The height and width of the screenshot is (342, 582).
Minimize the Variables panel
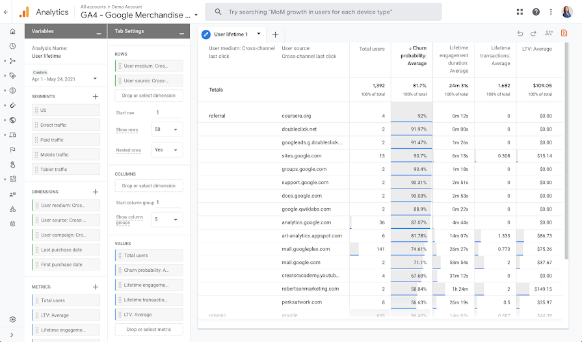click(99, 33)
